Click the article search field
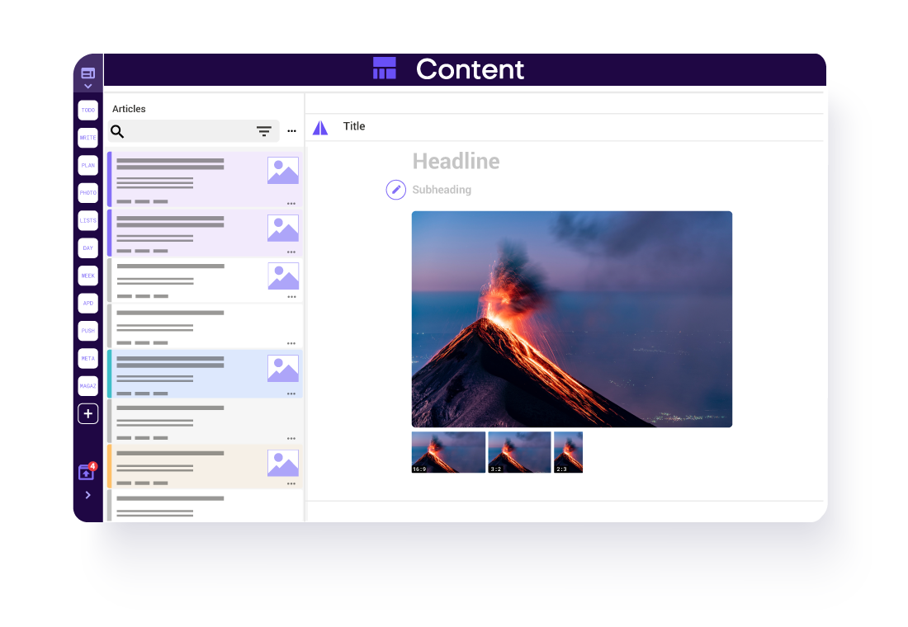Viewport: 908px width, 627px height. tap(186, 131)
